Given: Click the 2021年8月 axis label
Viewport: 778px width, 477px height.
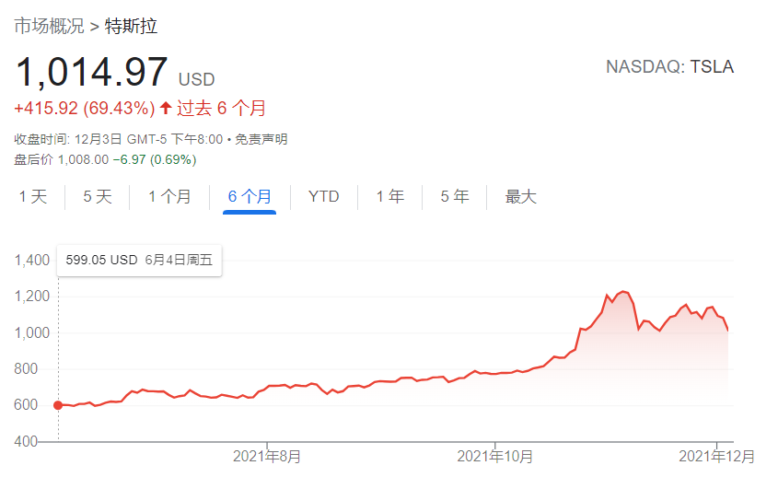Looking at the screenshot, I should (267, 456).
